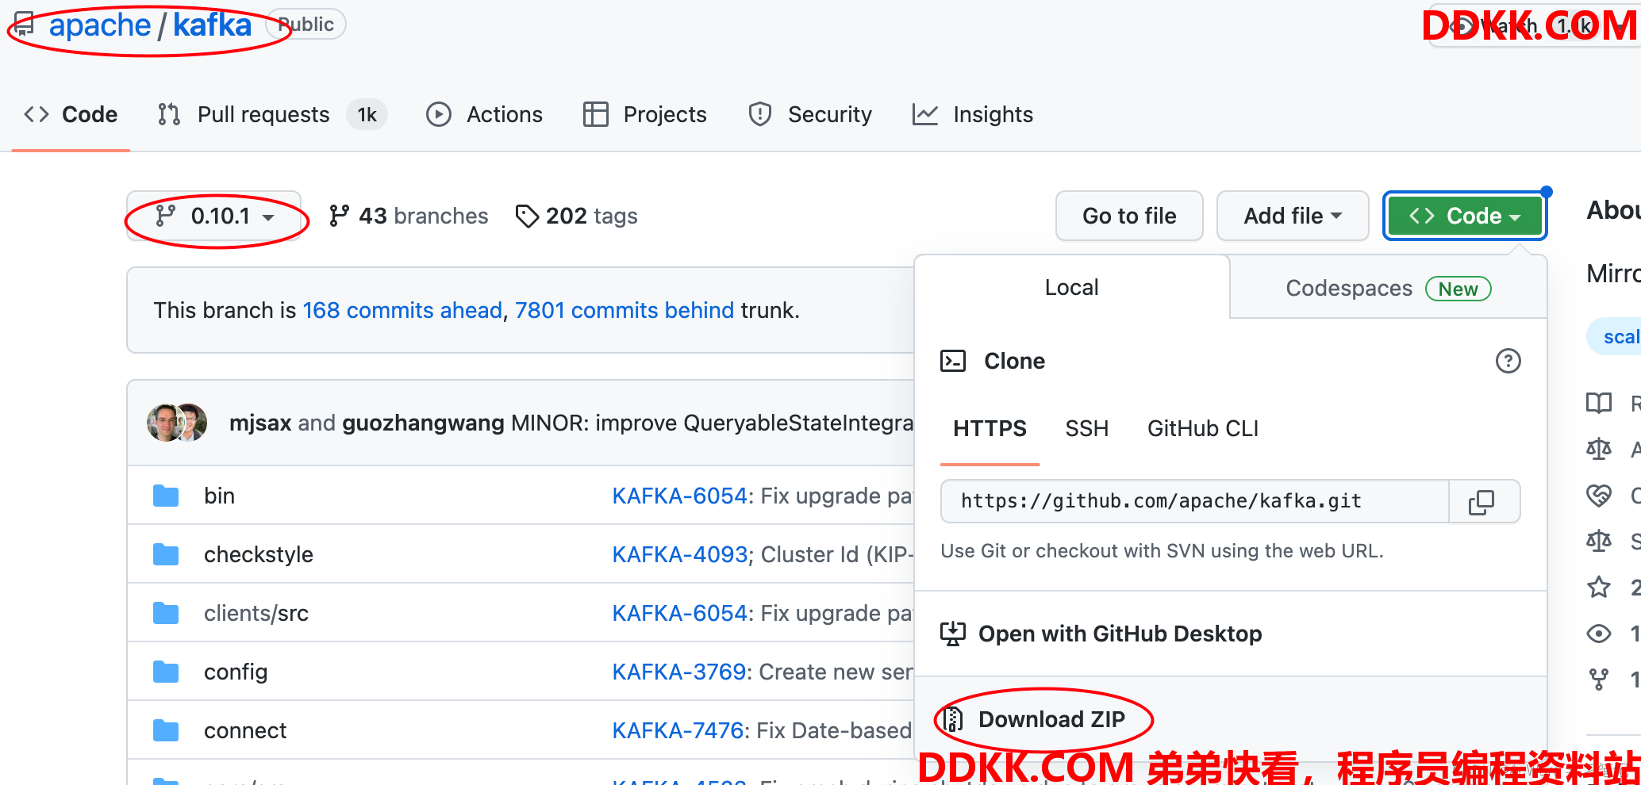Click the pull request icon in nav

click(x=168, y=115)
